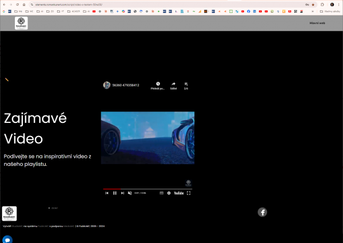Skip to the next video in playlist
Viewport: 343px width, 243px height.
point(122,193)
